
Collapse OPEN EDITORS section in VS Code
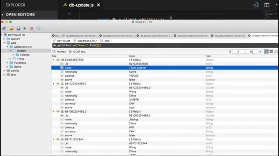pyautogui.click(x=2, y=15)
